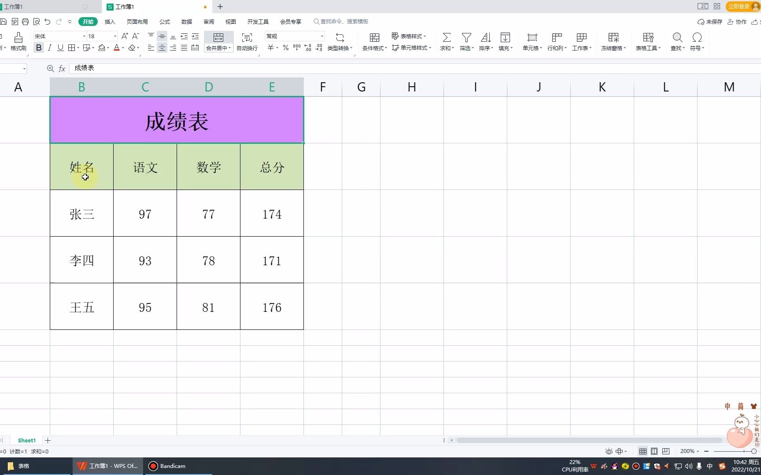
Task: Add a new sheet with the plus button
Action: click(x=48, y=440)
